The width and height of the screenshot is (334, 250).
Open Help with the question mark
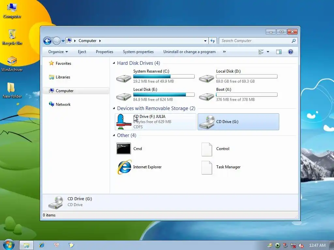pyautogui.click(x=291, y=52)
